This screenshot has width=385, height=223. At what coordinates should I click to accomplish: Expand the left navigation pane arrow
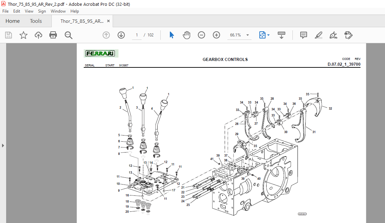click(3, 146)
